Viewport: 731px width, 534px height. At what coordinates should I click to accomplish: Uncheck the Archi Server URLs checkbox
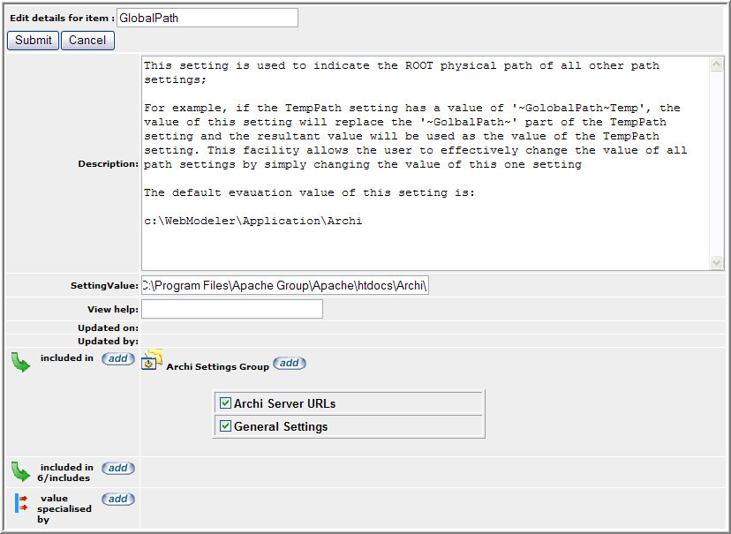click(225, 403)
